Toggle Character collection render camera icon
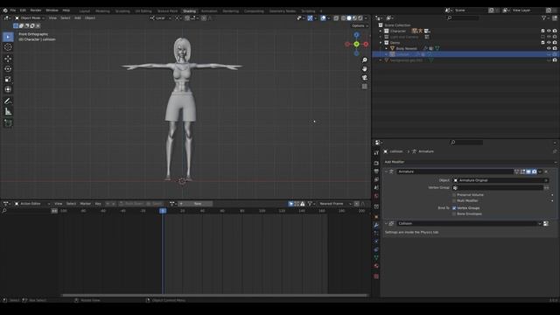 click(555, 31)
